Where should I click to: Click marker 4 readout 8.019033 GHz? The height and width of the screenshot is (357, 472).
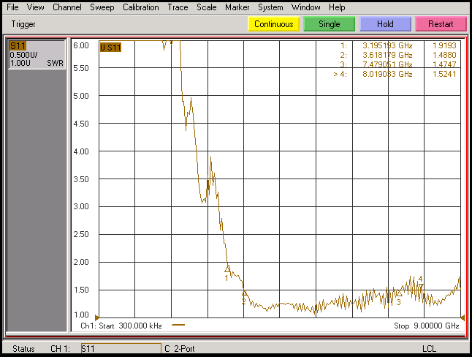[387, 74]
